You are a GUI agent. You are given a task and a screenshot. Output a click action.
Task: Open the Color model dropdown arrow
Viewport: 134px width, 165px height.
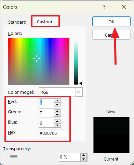pyautogui.click(x=79, y=92)
